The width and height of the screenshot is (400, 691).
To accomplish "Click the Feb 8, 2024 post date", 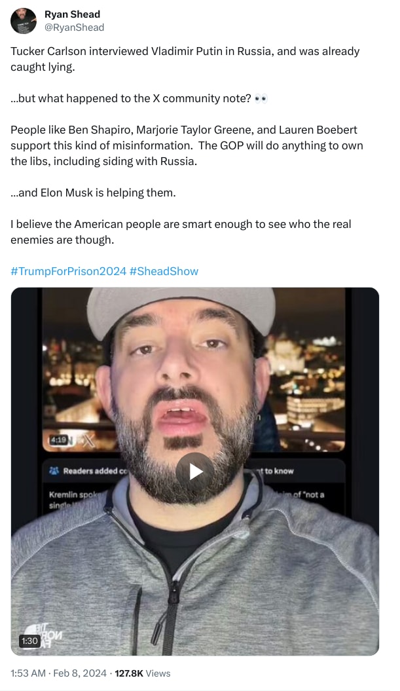I will (x=80, y=673).
